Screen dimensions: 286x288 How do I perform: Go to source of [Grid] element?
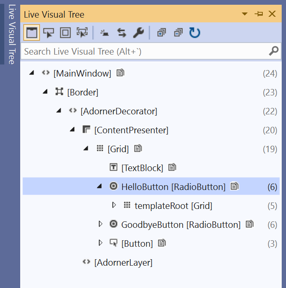click(x=138, y=148)
